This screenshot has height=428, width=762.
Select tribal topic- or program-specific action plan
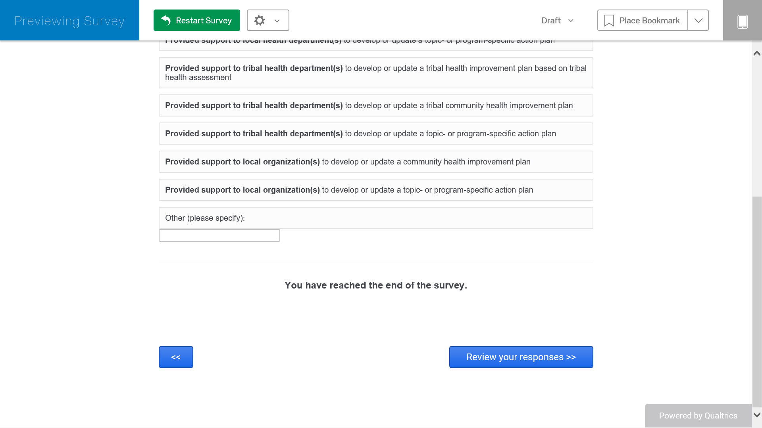375,134
